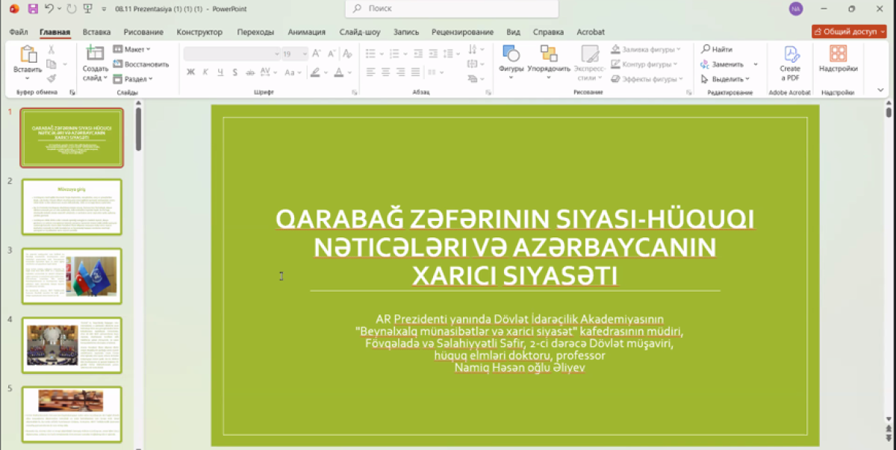Toggle italic К formatting
Viewport: 896px width, 450px height.
pyautogui.click(x=205, y=72)
